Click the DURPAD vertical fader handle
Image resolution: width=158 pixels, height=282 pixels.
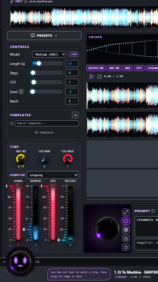click(36, 229)
